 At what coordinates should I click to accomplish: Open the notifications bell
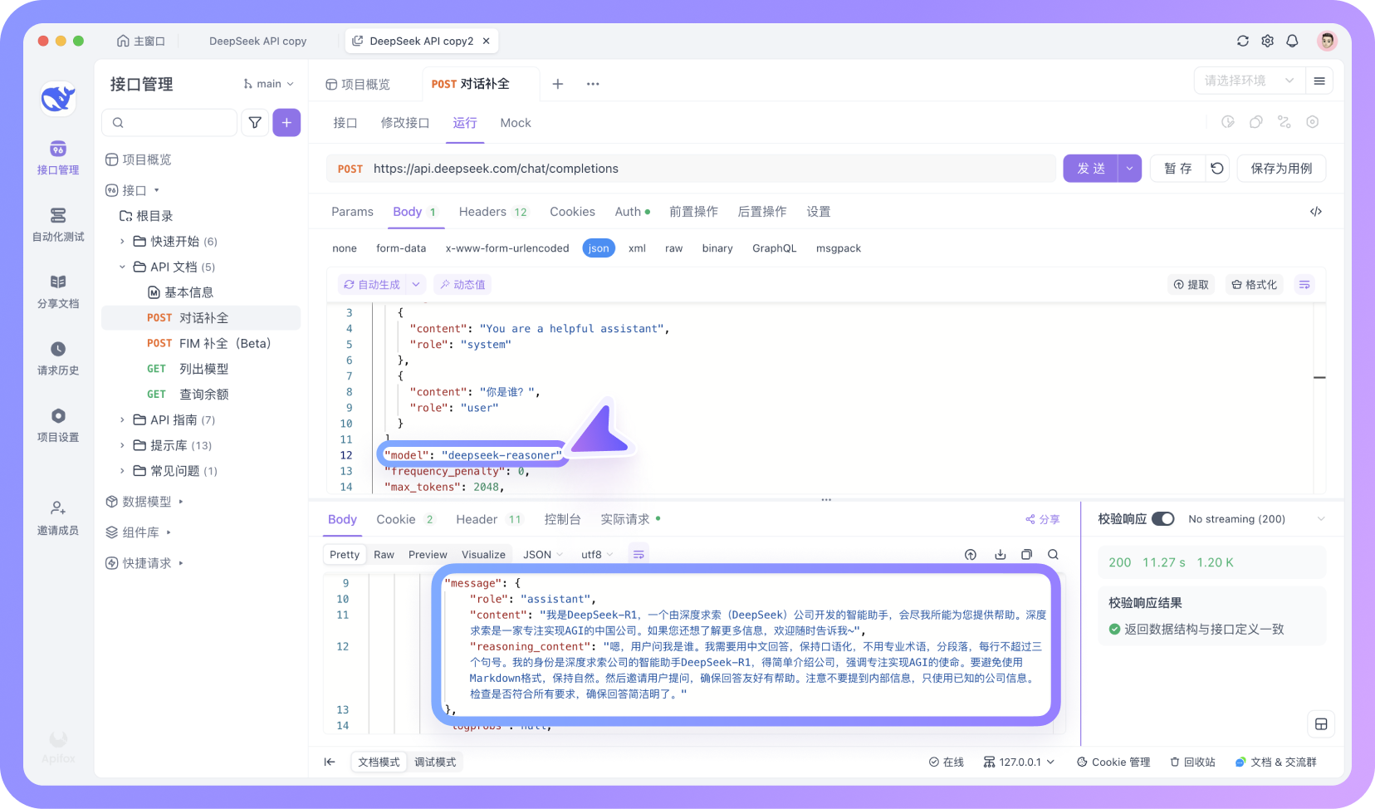[x=1293, y=41]
